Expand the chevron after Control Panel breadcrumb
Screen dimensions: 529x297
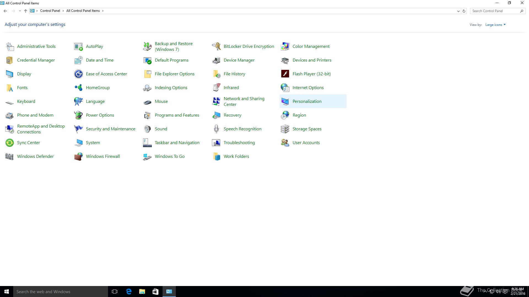[63, 11]
